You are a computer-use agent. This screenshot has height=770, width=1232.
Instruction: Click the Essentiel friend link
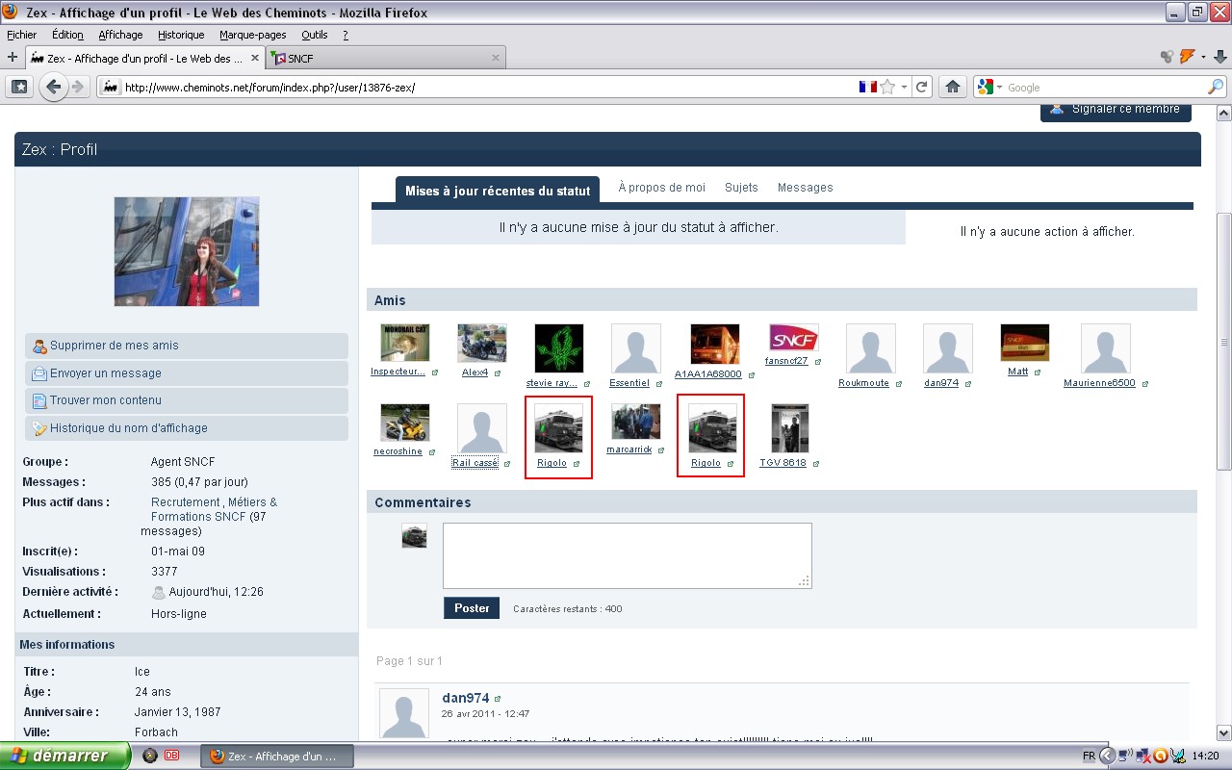tap(629, 383)
